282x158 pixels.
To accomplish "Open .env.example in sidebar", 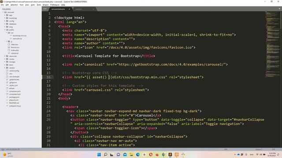I will point(14,76).
